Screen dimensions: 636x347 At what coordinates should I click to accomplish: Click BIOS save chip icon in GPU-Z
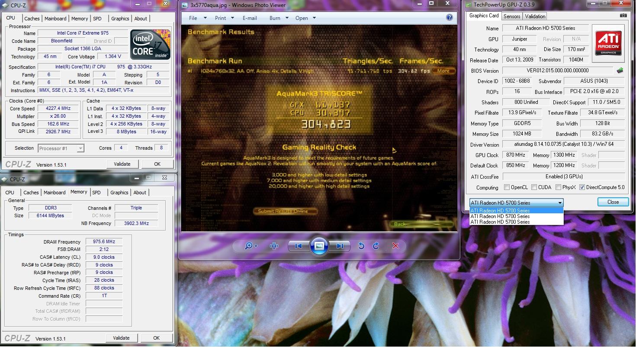pos(620,70)
